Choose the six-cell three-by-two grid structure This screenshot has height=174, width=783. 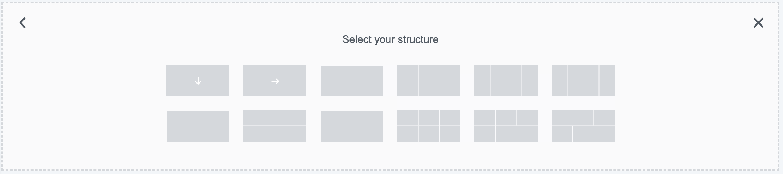[429, 126]
